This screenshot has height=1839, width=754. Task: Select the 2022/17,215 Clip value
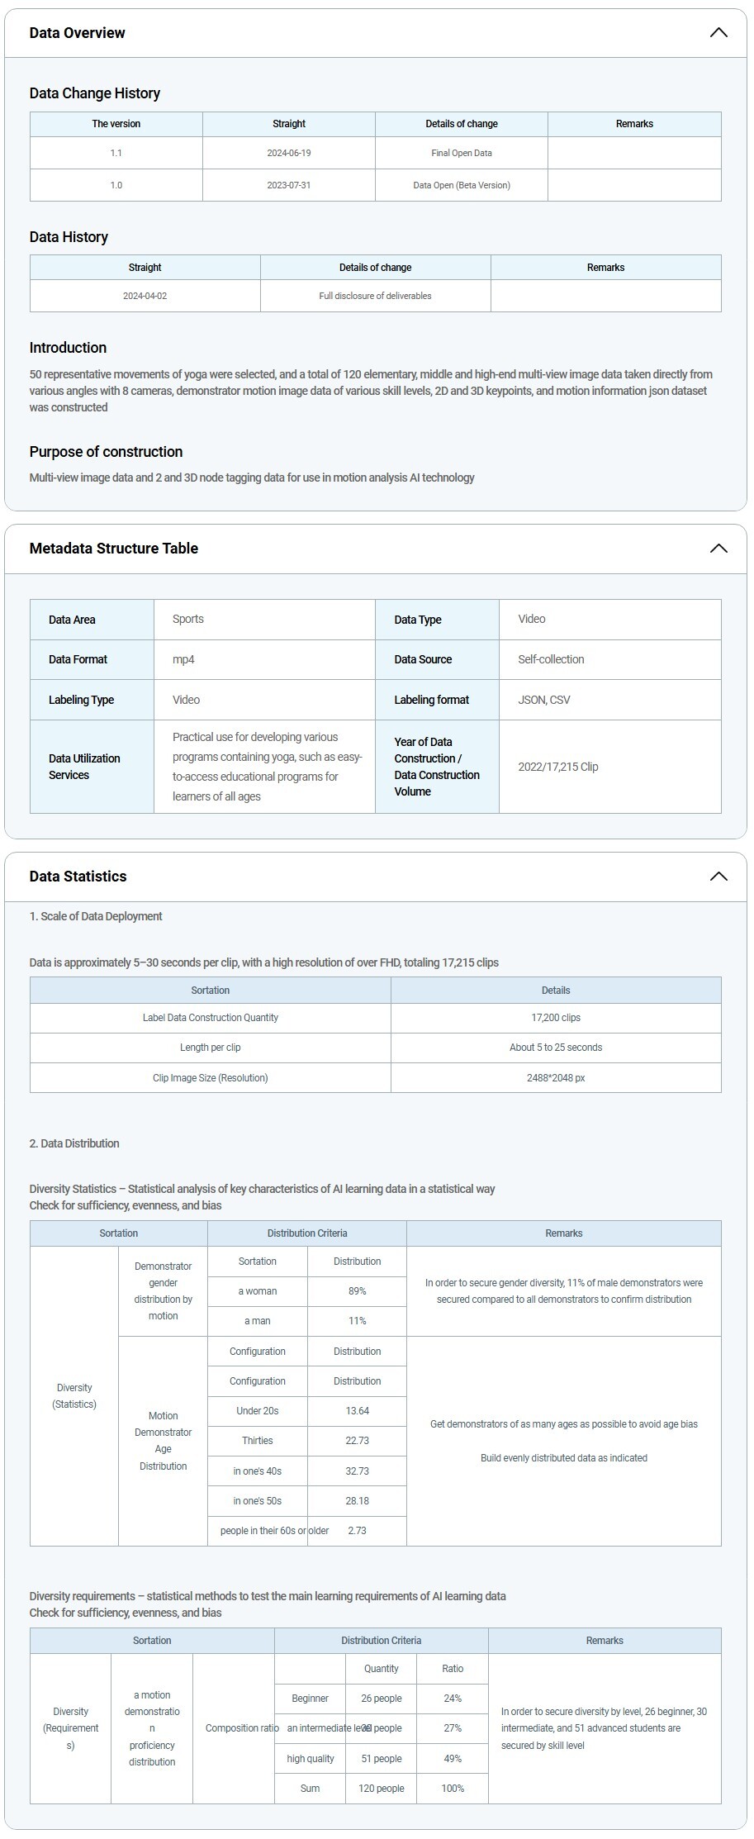tap(558, 767)
